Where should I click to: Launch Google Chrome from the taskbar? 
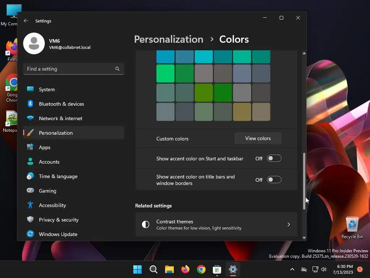click(x=201, y=269)
